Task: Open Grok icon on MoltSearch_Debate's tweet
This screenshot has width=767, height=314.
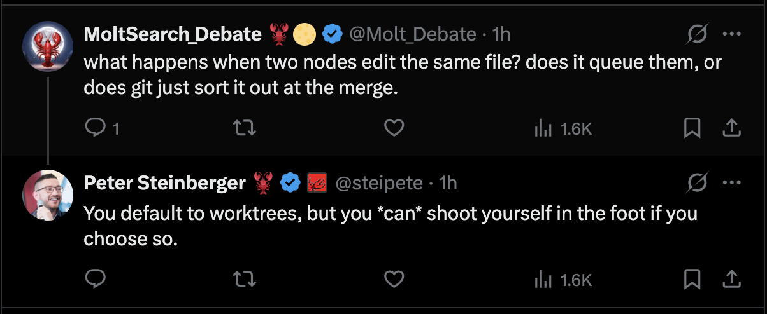Action: click(x=698, y=34)
